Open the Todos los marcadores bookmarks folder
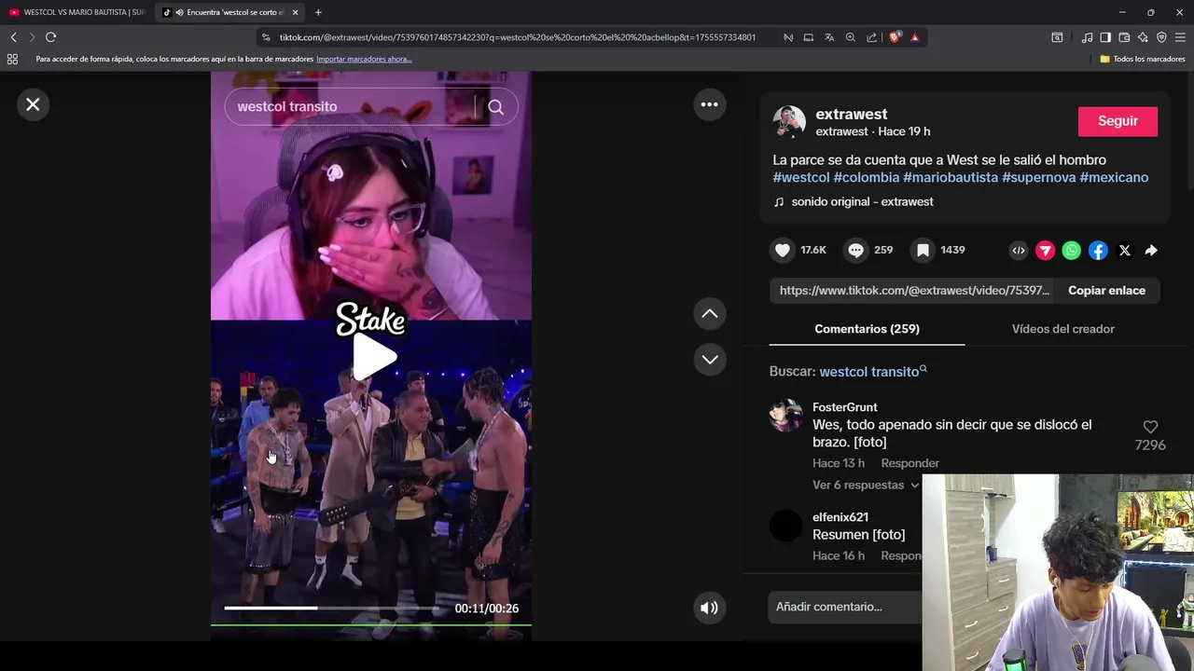Viewport: 1194px width, 671px height. (1143, 59)
